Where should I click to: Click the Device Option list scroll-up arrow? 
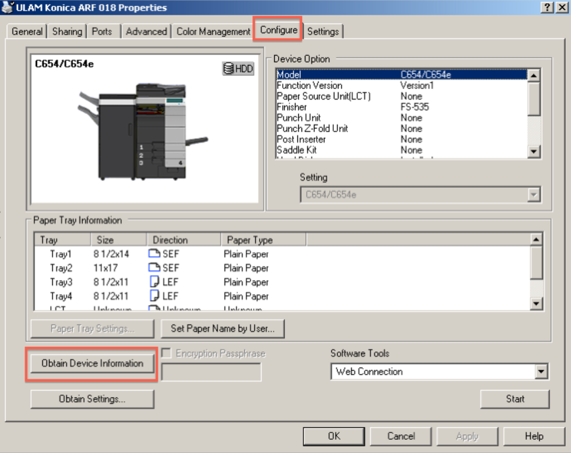[x=533, y=76]
